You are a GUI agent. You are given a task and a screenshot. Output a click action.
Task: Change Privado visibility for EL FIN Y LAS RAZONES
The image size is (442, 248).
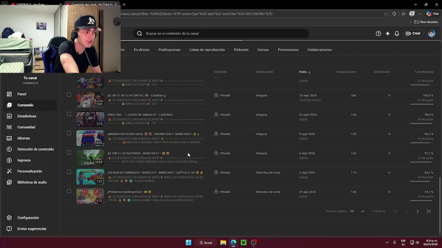[221, 153]
